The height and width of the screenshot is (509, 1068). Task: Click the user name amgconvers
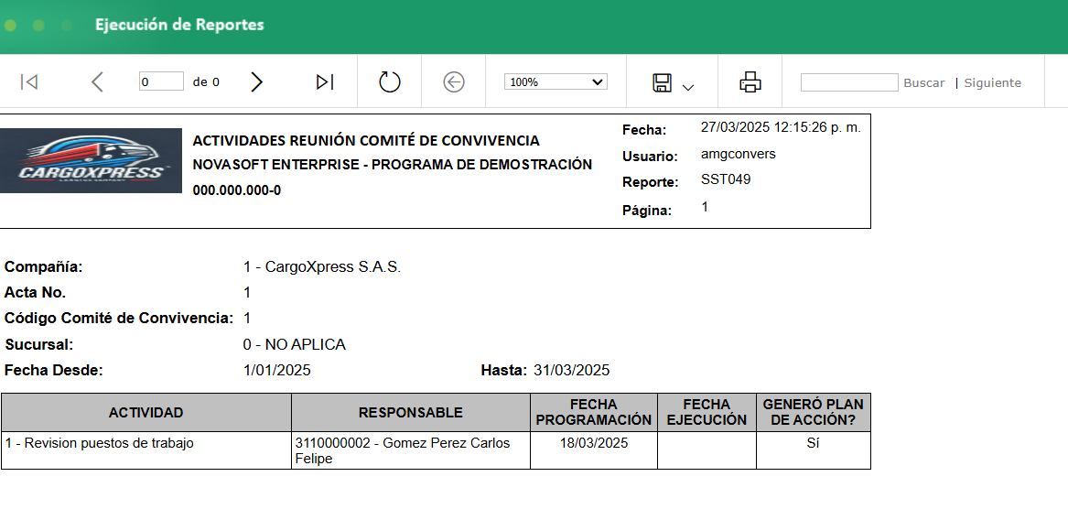[x=739, y=154]
